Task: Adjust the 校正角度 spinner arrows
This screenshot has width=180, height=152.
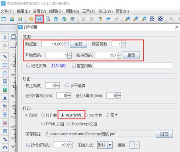Action: pyautogui.click(x=57, y=86)
